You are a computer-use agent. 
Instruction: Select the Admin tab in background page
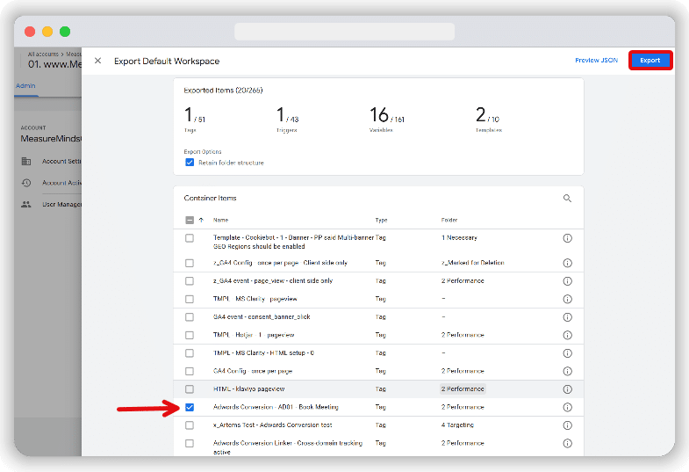tap(25, 86)
